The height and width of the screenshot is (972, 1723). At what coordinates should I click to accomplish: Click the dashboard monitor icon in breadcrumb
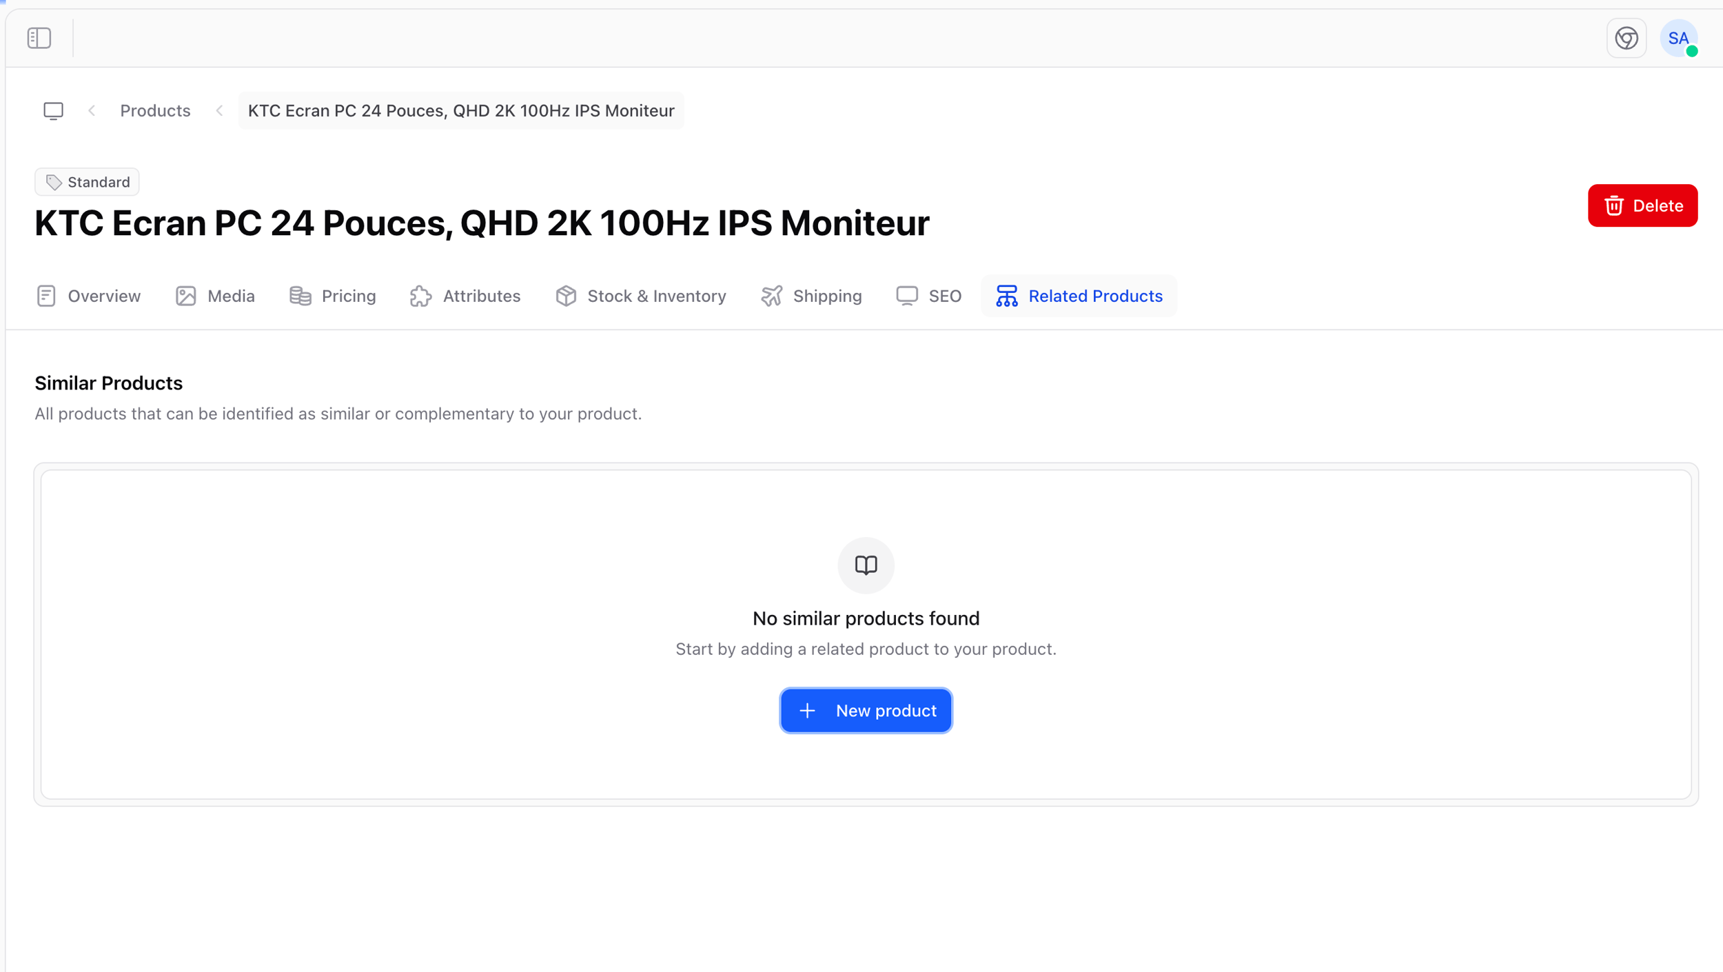pos(53,110)
